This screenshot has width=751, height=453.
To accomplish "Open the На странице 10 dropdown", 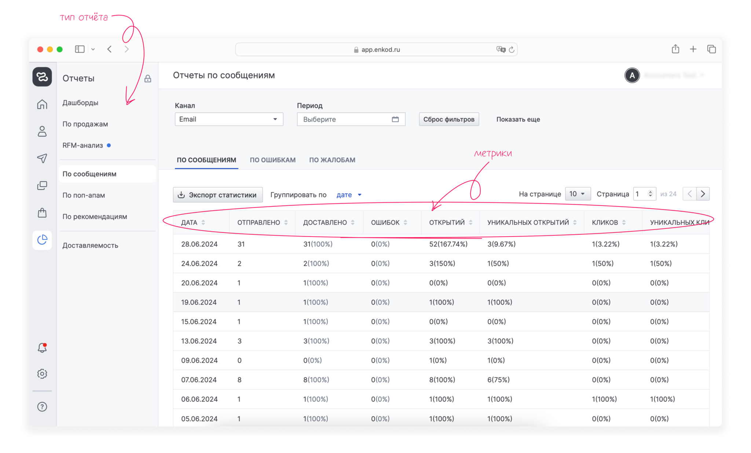I will 577,194.
